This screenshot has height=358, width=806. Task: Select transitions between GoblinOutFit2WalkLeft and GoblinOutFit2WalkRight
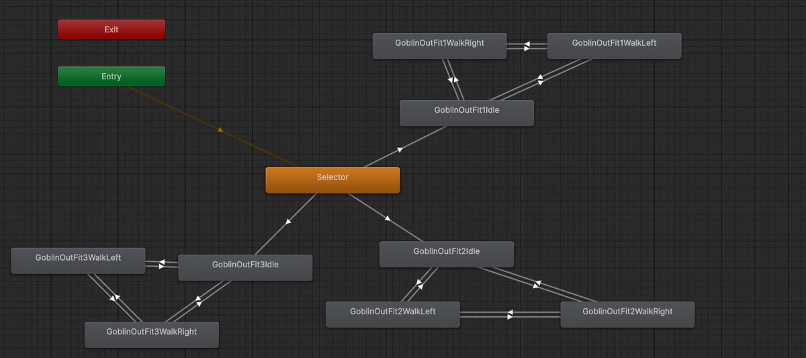[510, 314]
